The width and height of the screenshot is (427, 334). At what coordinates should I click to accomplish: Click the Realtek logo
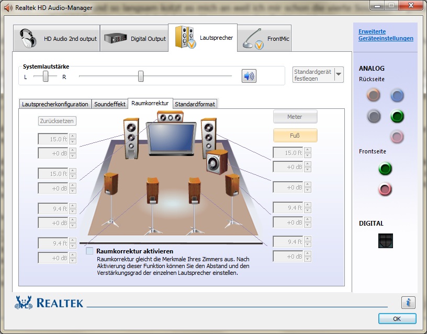tap(49, 303)
